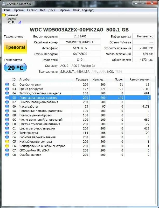Select the Число включений/отключений row text
The height and width of the screenshot is (208, 159).
(x=41, y=120)
